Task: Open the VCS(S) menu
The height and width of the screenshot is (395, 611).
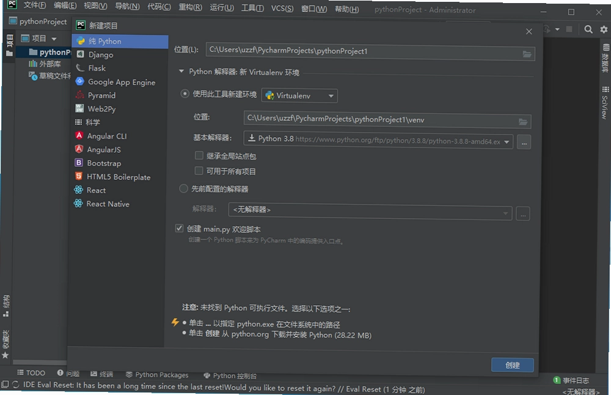Action: (282, 8)
